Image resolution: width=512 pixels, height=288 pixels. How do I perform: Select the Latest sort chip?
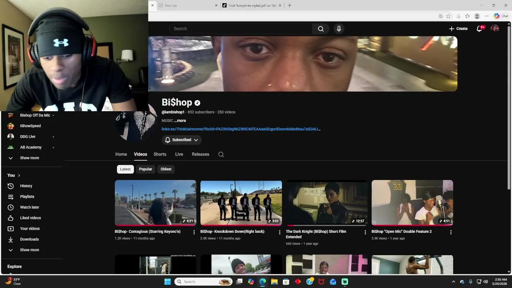coord(125,169)
